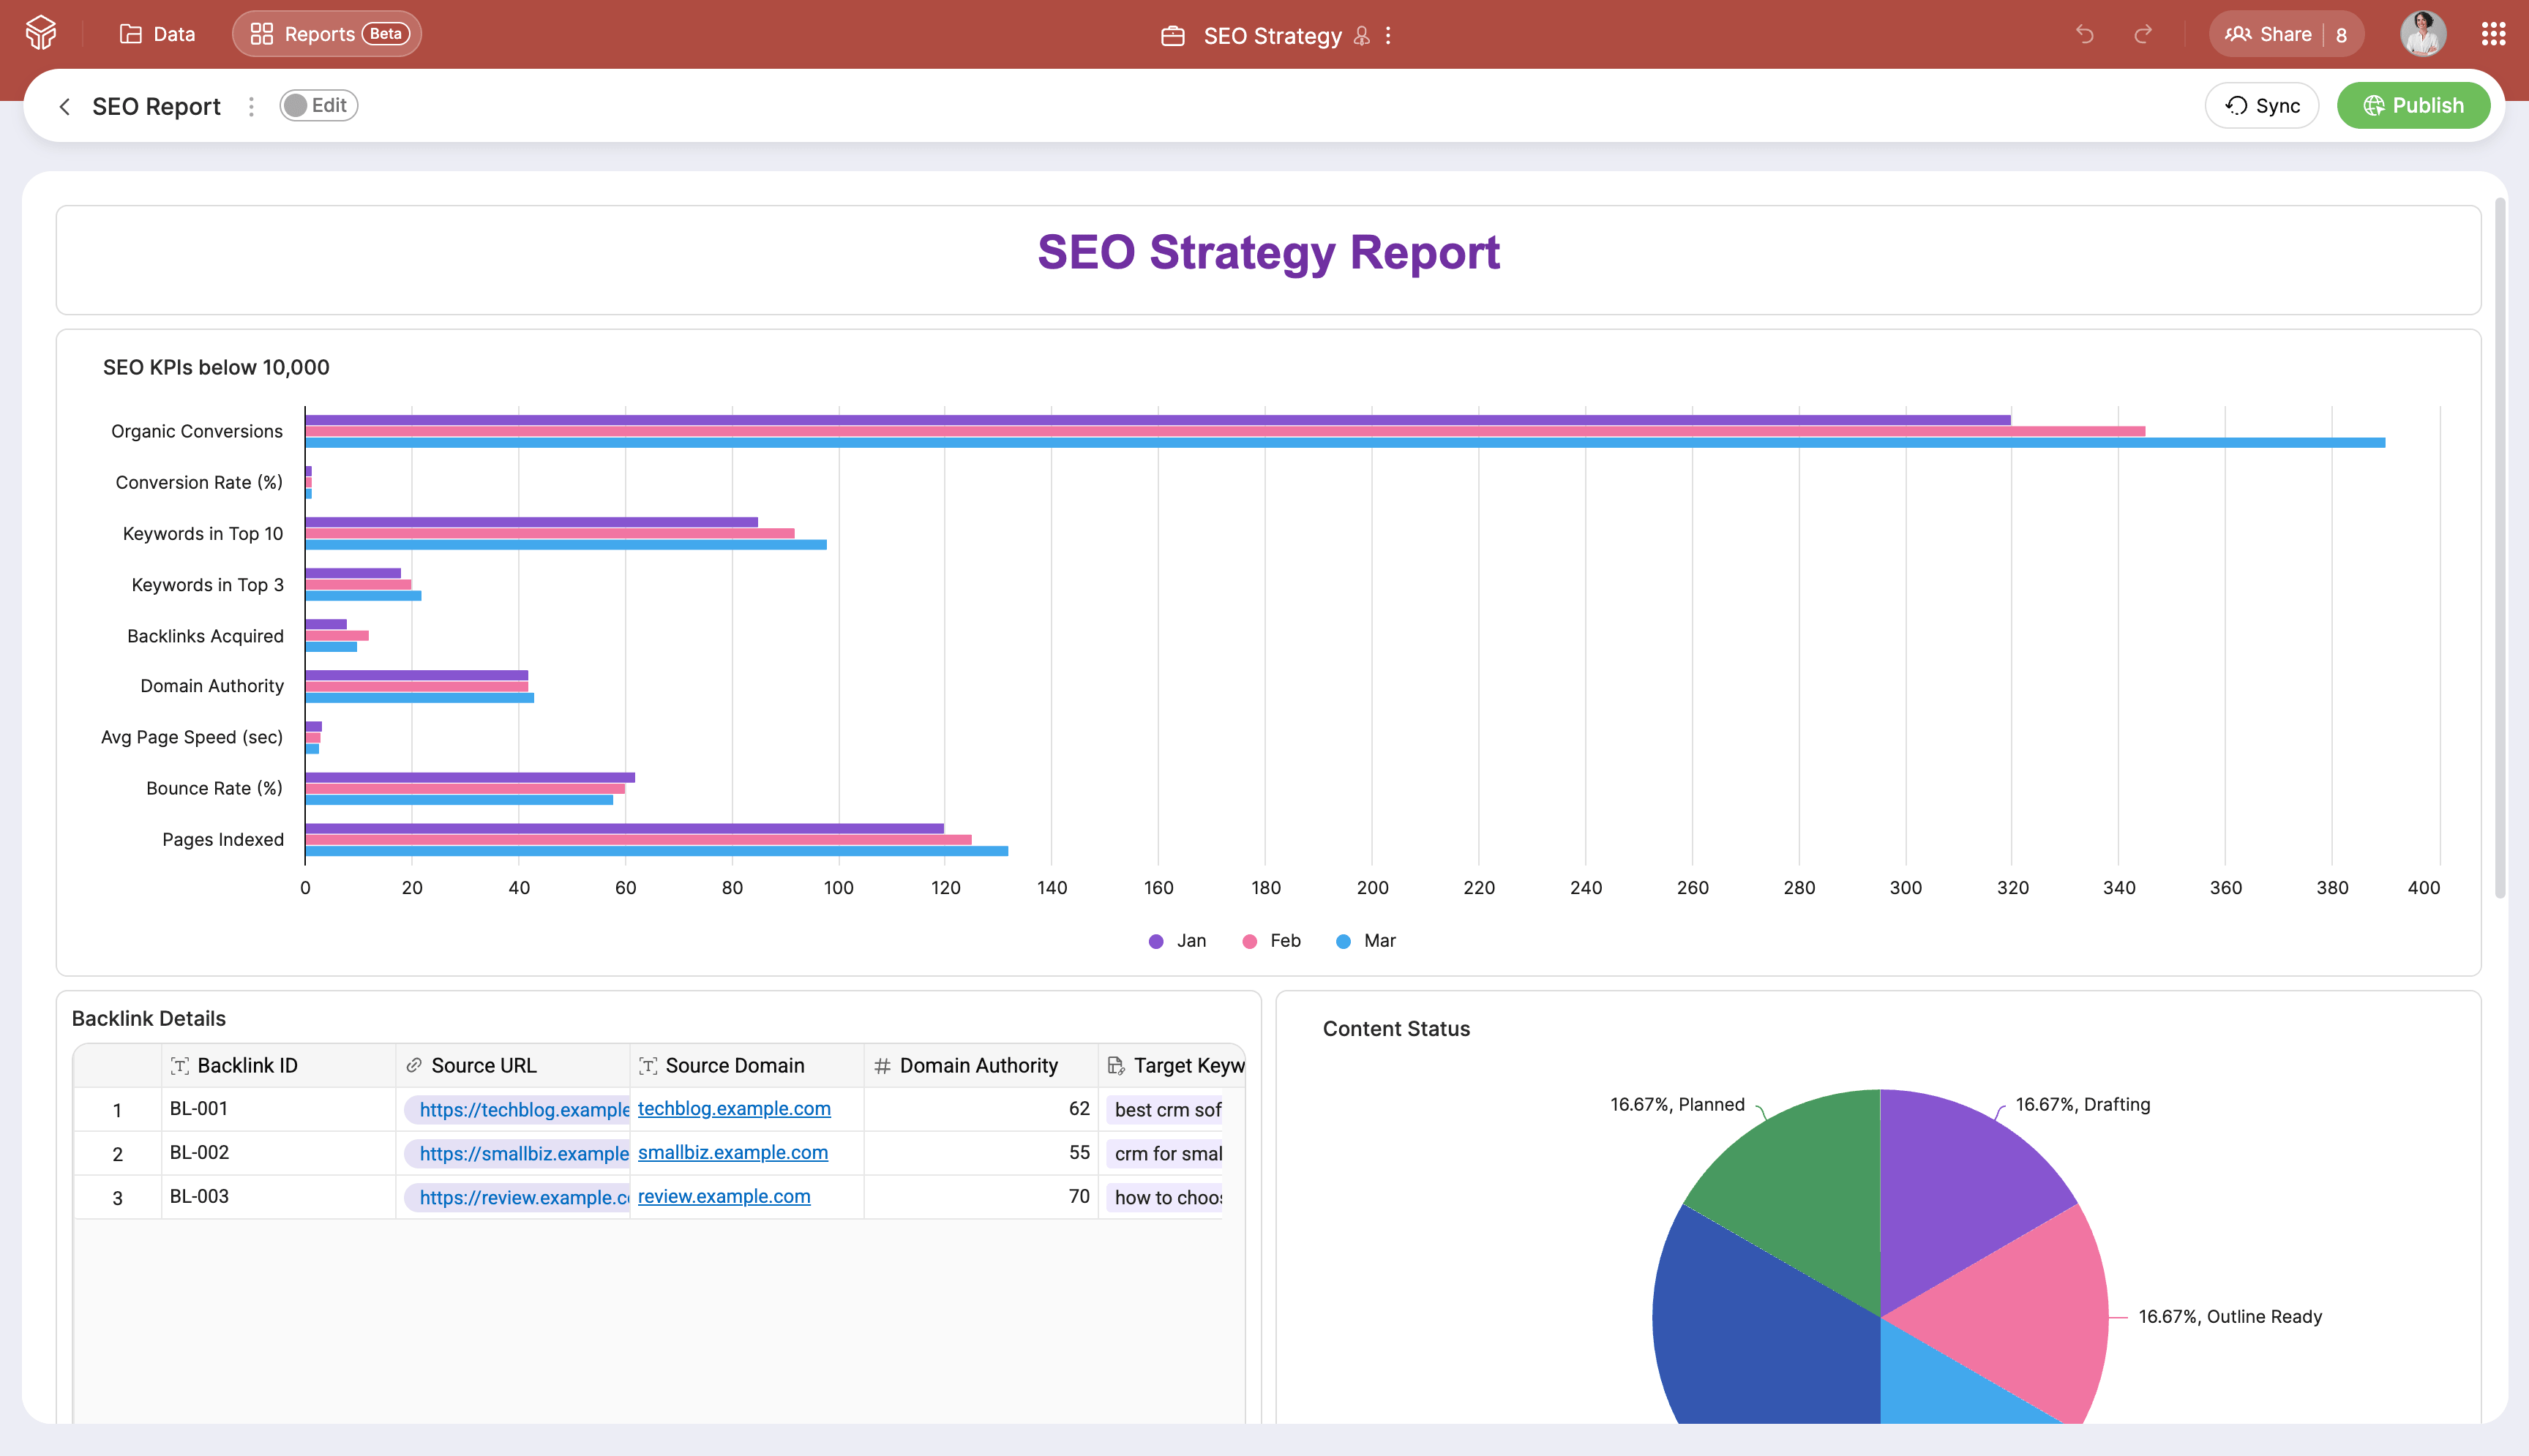This screenshot has height=1456, width=2529.
Task: Click the Content Status title
Action: point(1396,1029)
